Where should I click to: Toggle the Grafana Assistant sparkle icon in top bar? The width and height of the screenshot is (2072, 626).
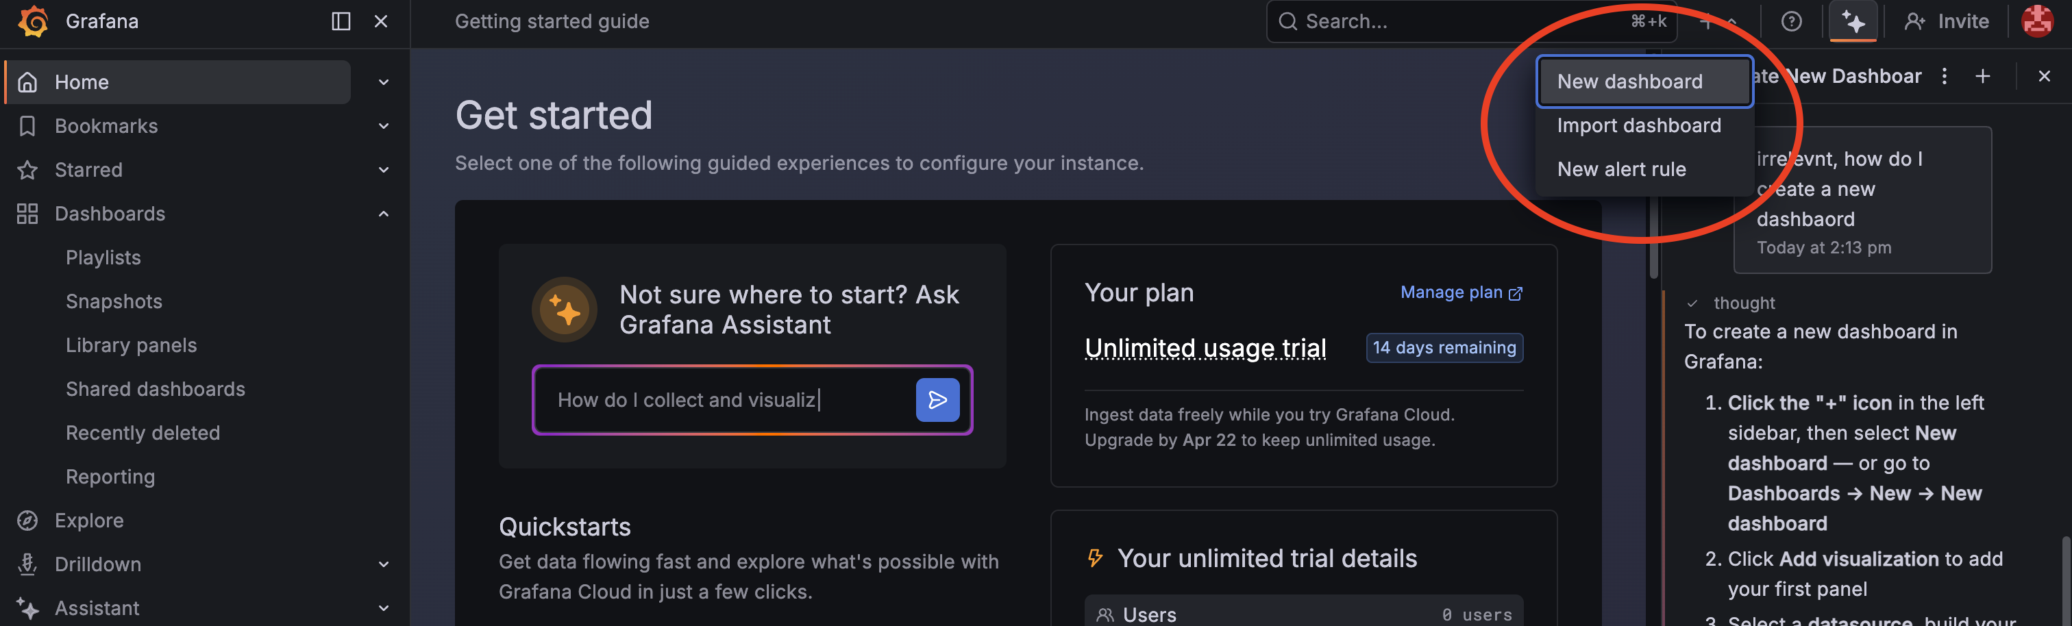coord(1853,21)
